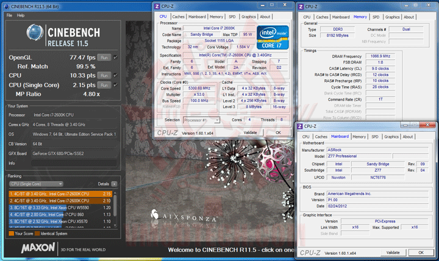Click the Cinebench info text field
The height and width of the screenshot is (261, 439).
[x=74, y=163]
